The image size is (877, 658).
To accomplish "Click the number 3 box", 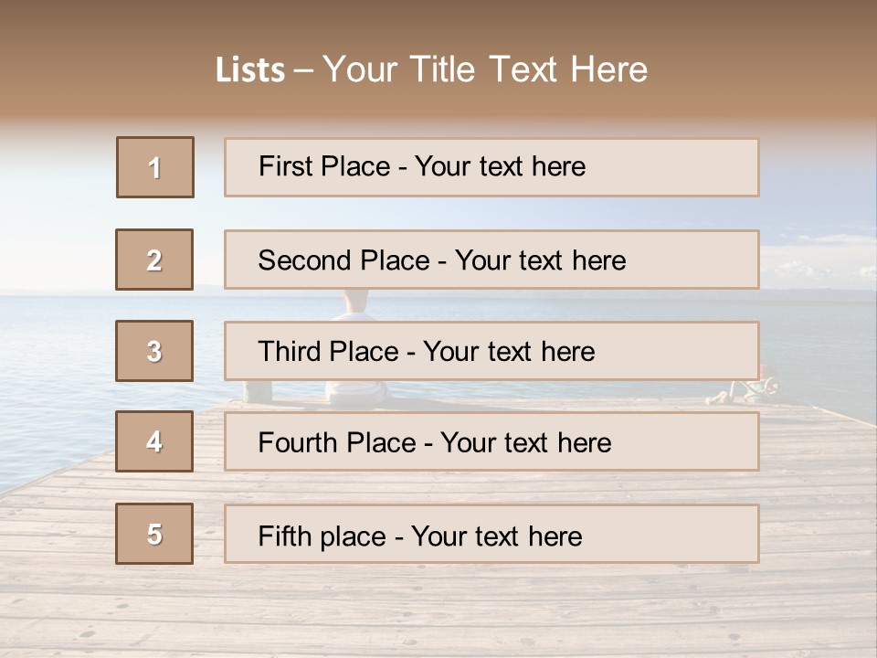I will coord(154,351).
